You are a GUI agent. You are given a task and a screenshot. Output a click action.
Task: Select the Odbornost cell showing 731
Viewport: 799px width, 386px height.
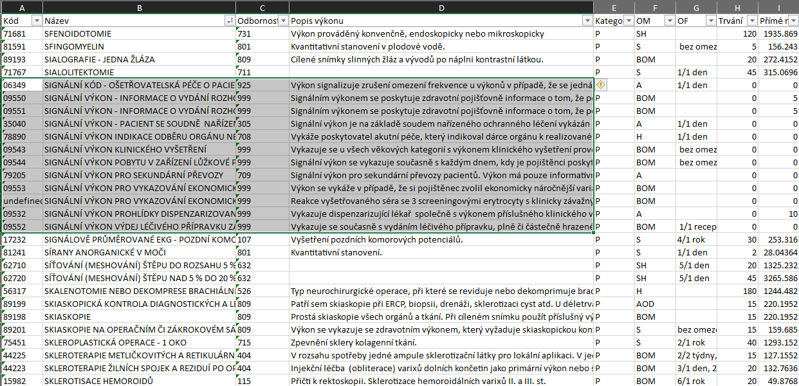262,33
